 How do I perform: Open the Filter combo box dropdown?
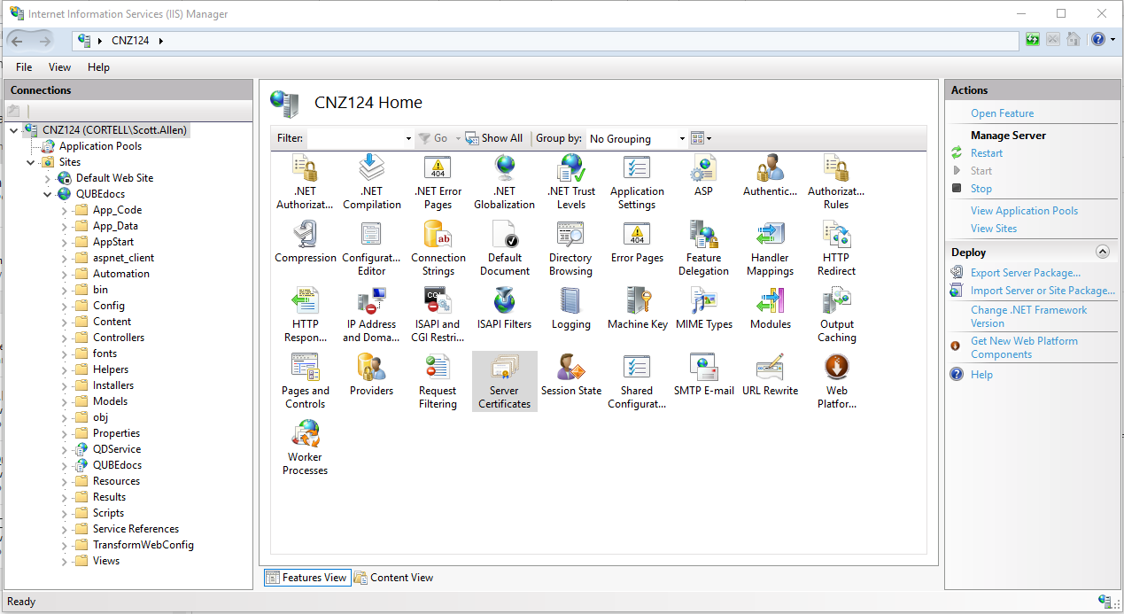click(x=407, y=138)
